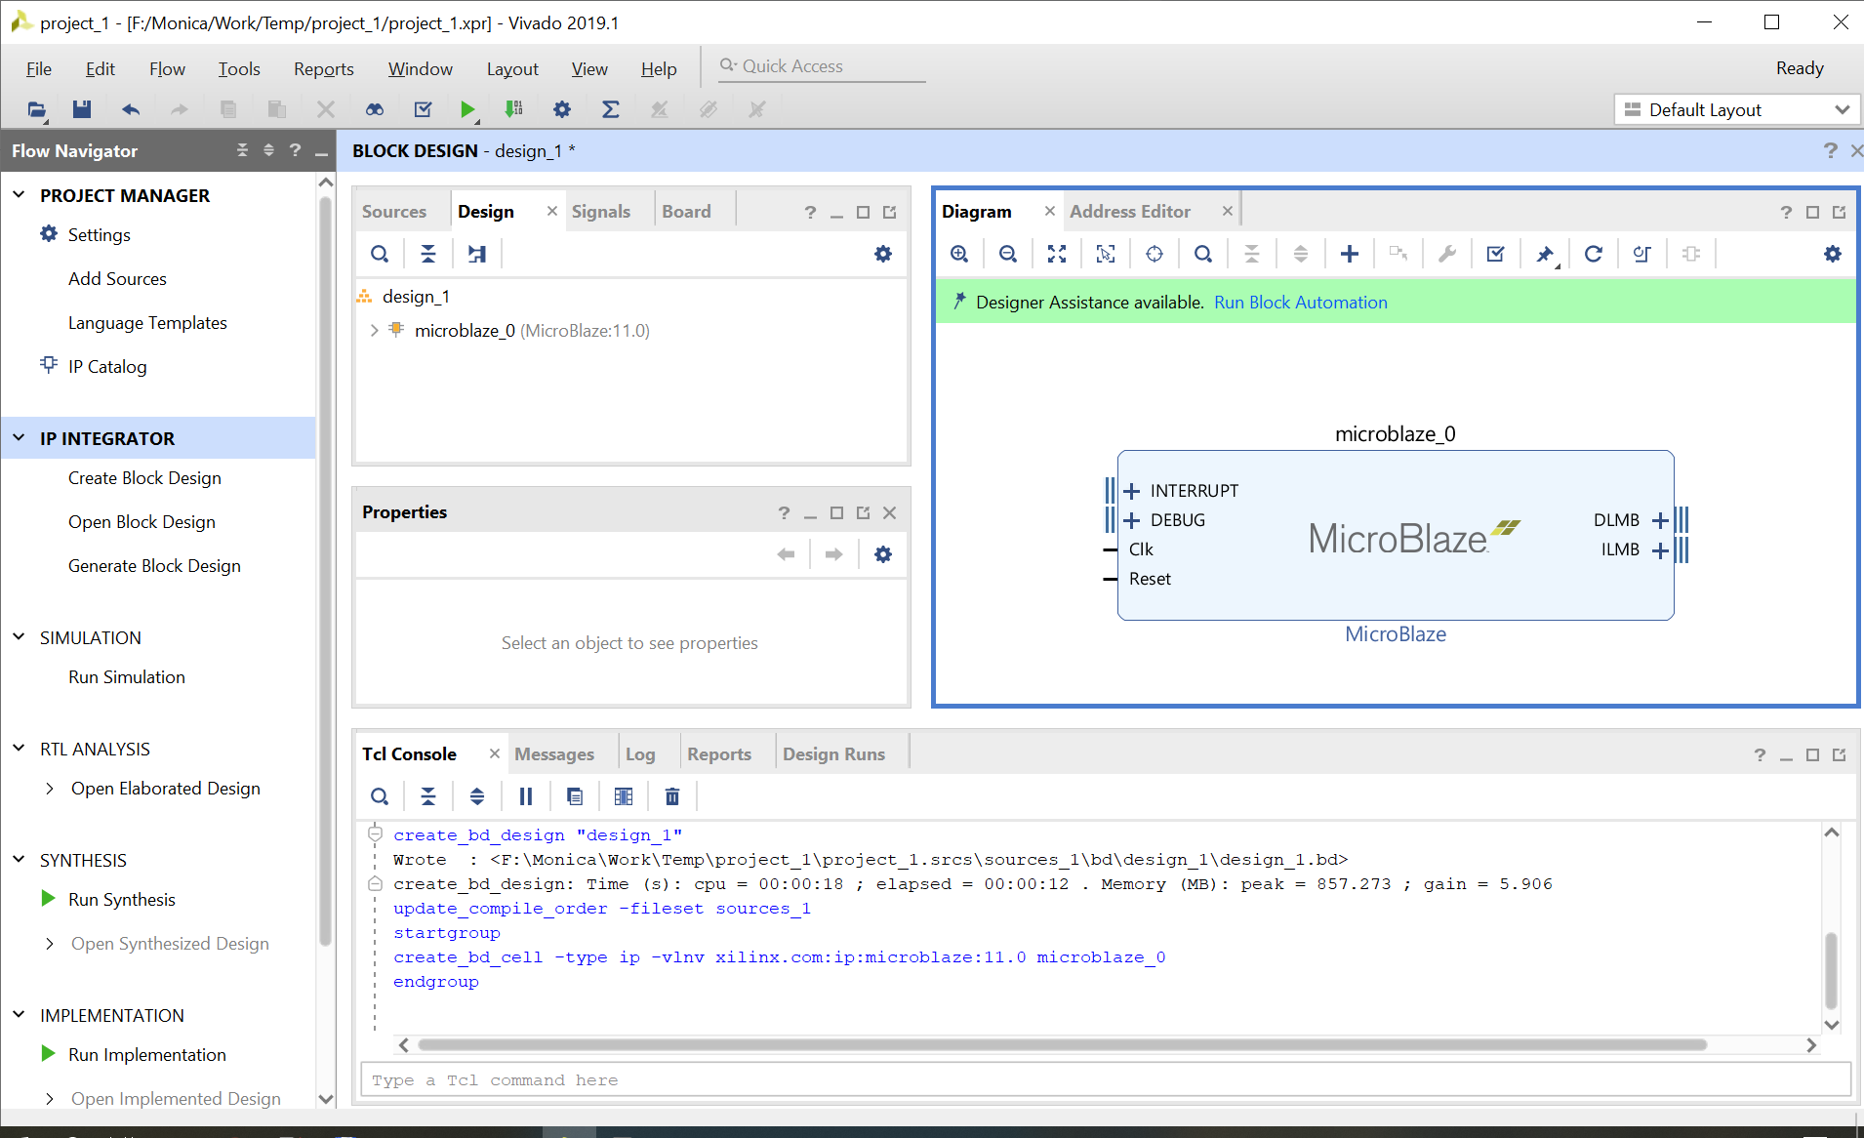The height and width of the screenshot is (1138, 1864).
Task: Open Design panel settings gear
Action: pyautogui.click(x=883, y=254)
